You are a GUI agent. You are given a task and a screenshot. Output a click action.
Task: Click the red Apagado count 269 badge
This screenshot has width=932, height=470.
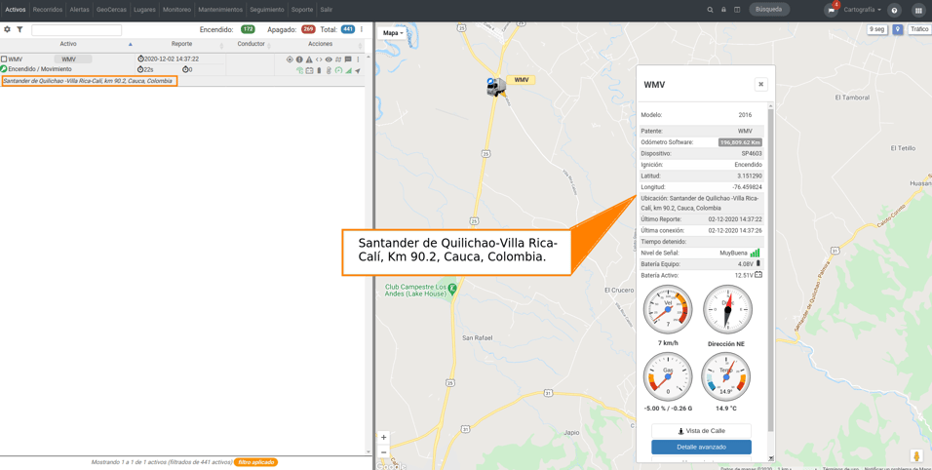tap(308, 29)
